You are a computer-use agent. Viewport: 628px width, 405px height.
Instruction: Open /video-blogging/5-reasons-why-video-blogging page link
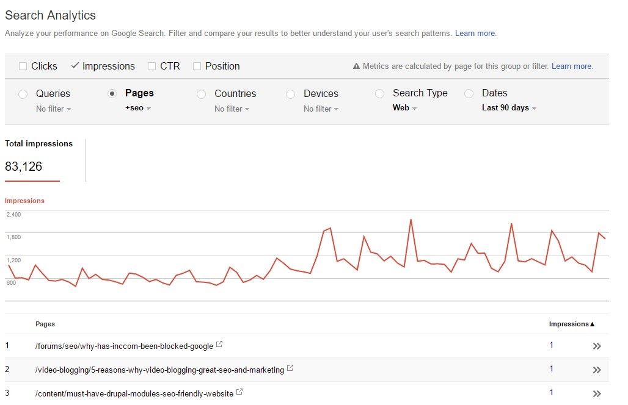pos(159,370)
